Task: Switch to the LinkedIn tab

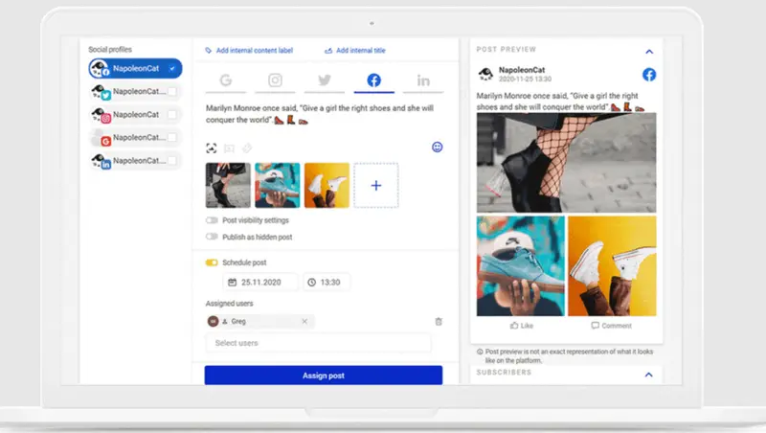Action: tap(423, 80)
